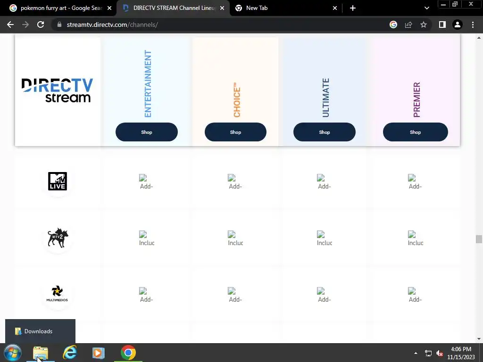This screenshot has width=483, height=362.
Task: Open the Windows Start menu
Action: (x=13, y=353)
